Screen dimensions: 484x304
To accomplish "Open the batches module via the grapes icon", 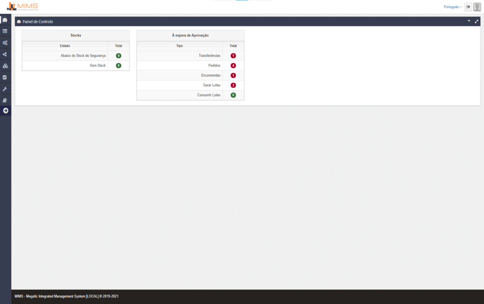I will click(x=6, y=65).
